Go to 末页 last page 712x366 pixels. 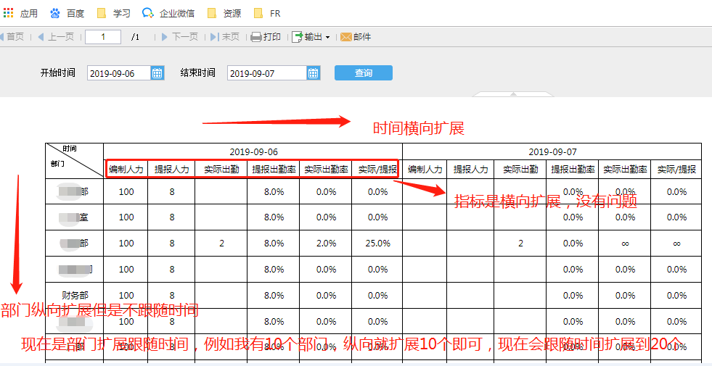[225, 37]
